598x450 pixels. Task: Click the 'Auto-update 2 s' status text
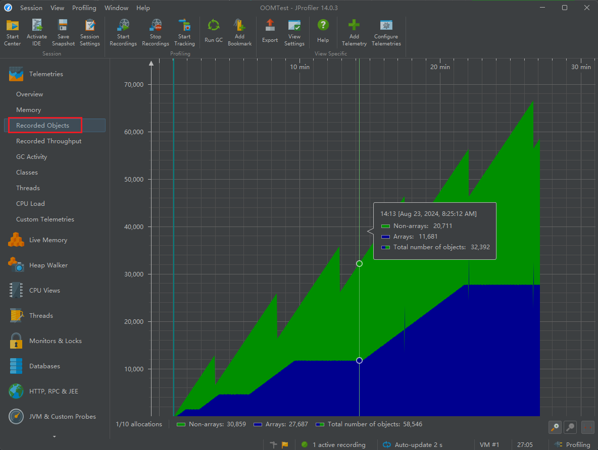pos(418,444)
